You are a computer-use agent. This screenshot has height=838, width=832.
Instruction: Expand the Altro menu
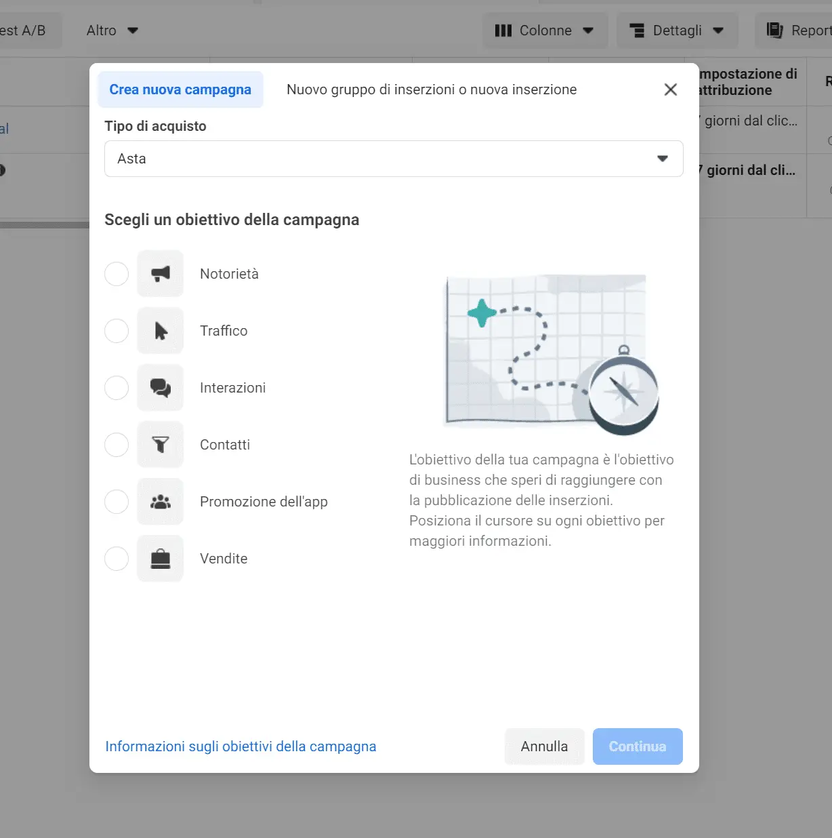point(112,31)
